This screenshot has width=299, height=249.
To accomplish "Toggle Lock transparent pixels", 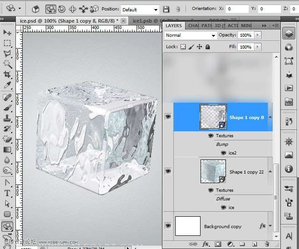I will coord(183,47).
